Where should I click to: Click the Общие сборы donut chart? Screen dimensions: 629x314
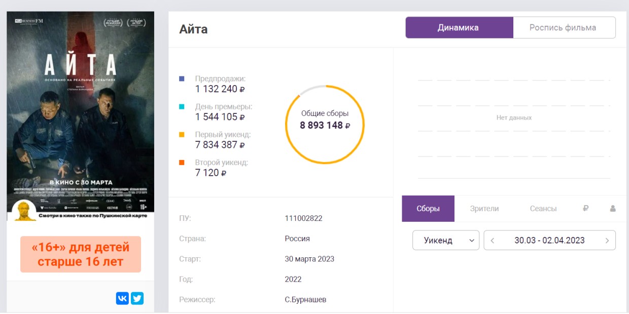pos(325,125)
